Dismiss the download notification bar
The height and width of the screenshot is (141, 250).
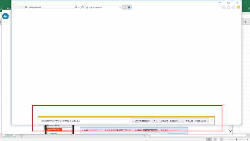(x=212, y=121)
